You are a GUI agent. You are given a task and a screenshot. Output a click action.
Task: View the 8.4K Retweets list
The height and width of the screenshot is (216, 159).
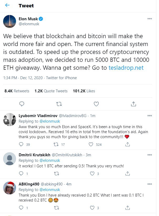17,91
